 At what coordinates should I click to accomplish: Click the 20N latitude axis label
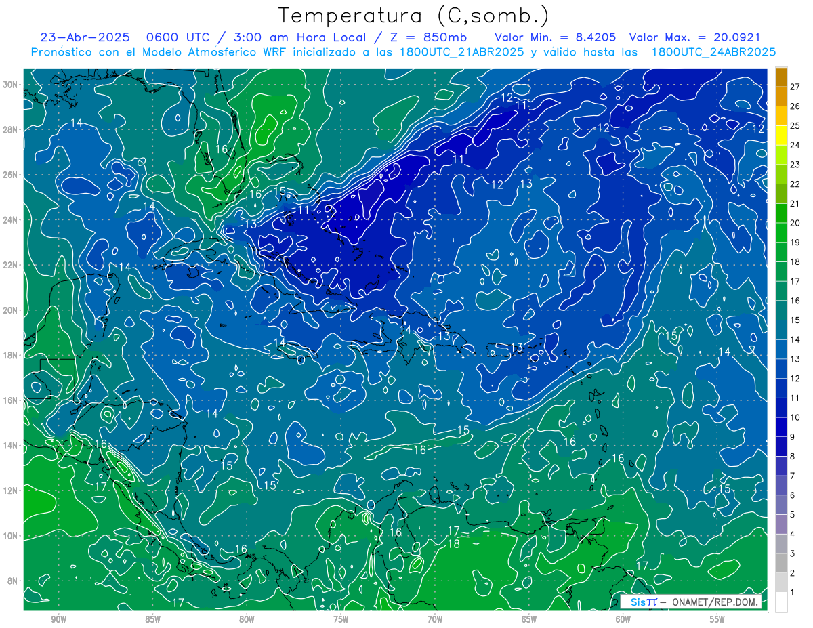tap(10, 310)
